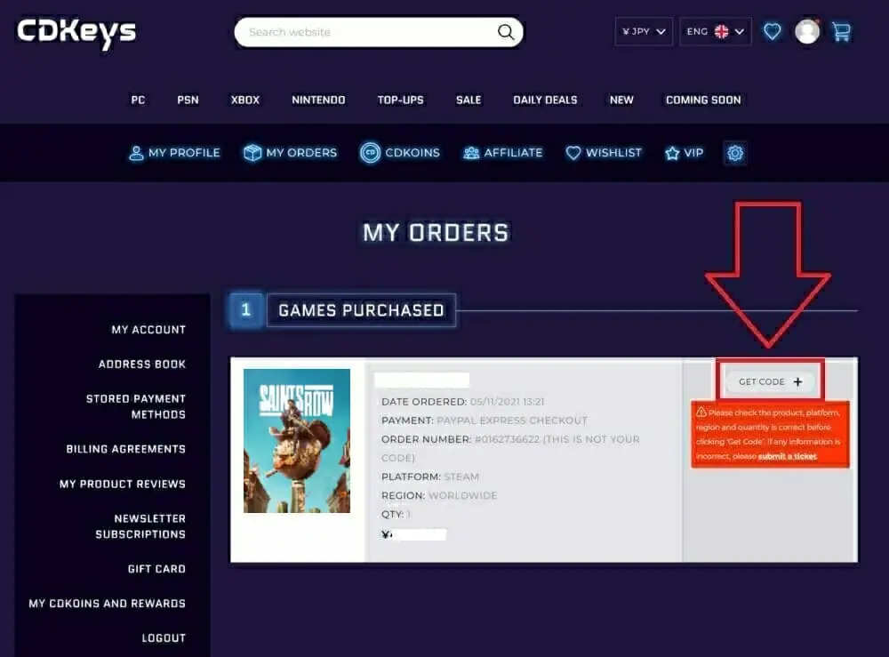This screenshot has height=657, width=889.
Task: Open the ENG language dropdown
Action: click(715, 31)
